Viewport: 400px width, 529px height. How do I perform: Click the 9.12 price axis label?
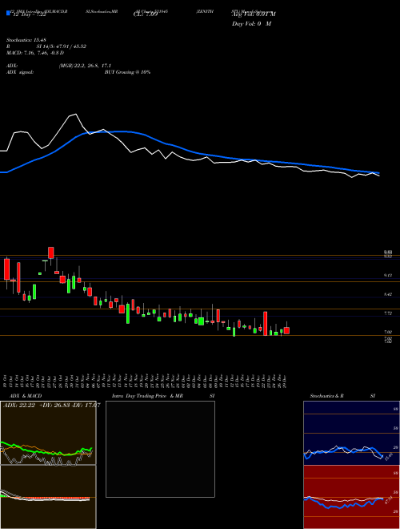[x=388, y=275]
